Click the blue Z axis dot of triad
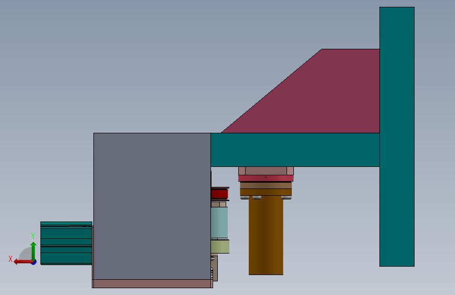This screenshot has height=295, width=455. 34,262
